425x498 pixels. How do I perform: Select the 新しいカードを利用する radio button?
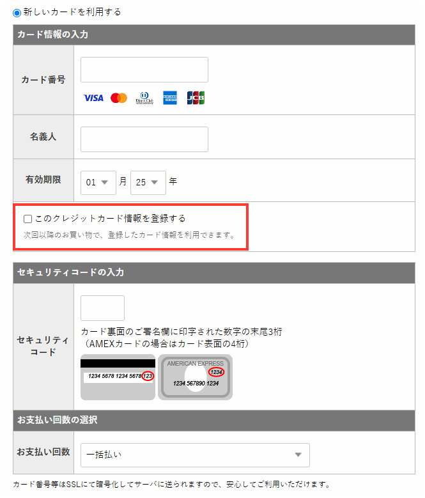click(17, 12)
